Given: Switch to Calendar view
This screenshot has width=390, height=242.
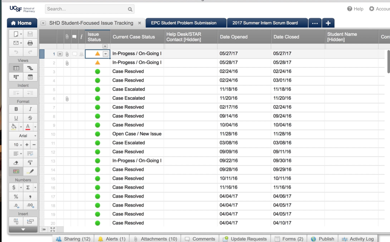Looking at the screenshot, I should [30, 77].
